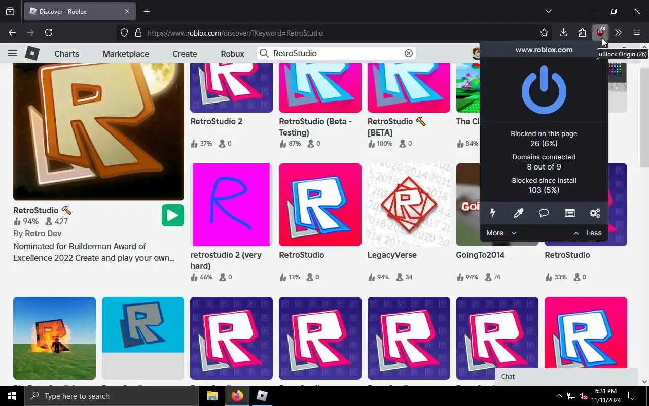Show more tools overflow chevrons
This screenshot has width=649, height=406.
point(618,32)
